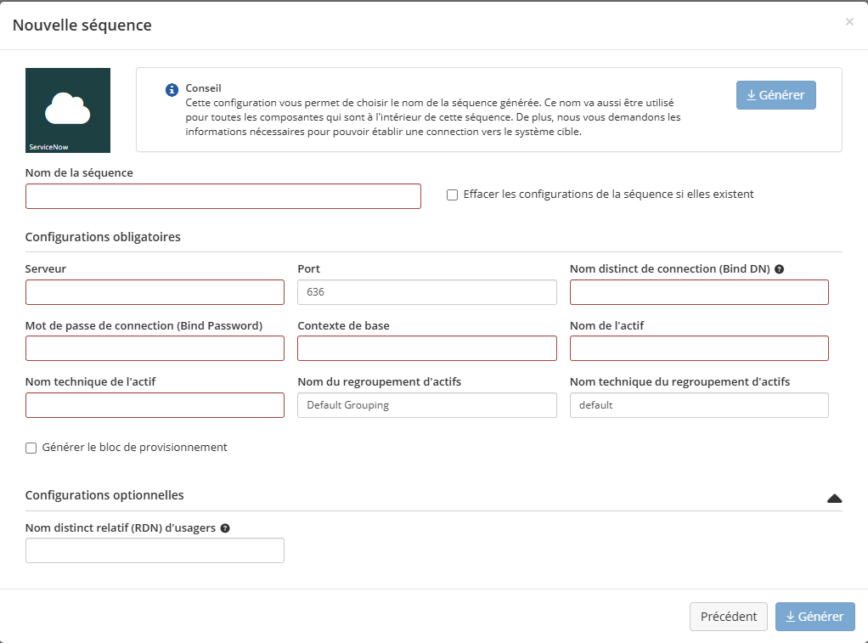Click the download icon on the bottom Générer button
Image resolution: width=868 pixels, height=643 pixels.
(x=790, y=616)
